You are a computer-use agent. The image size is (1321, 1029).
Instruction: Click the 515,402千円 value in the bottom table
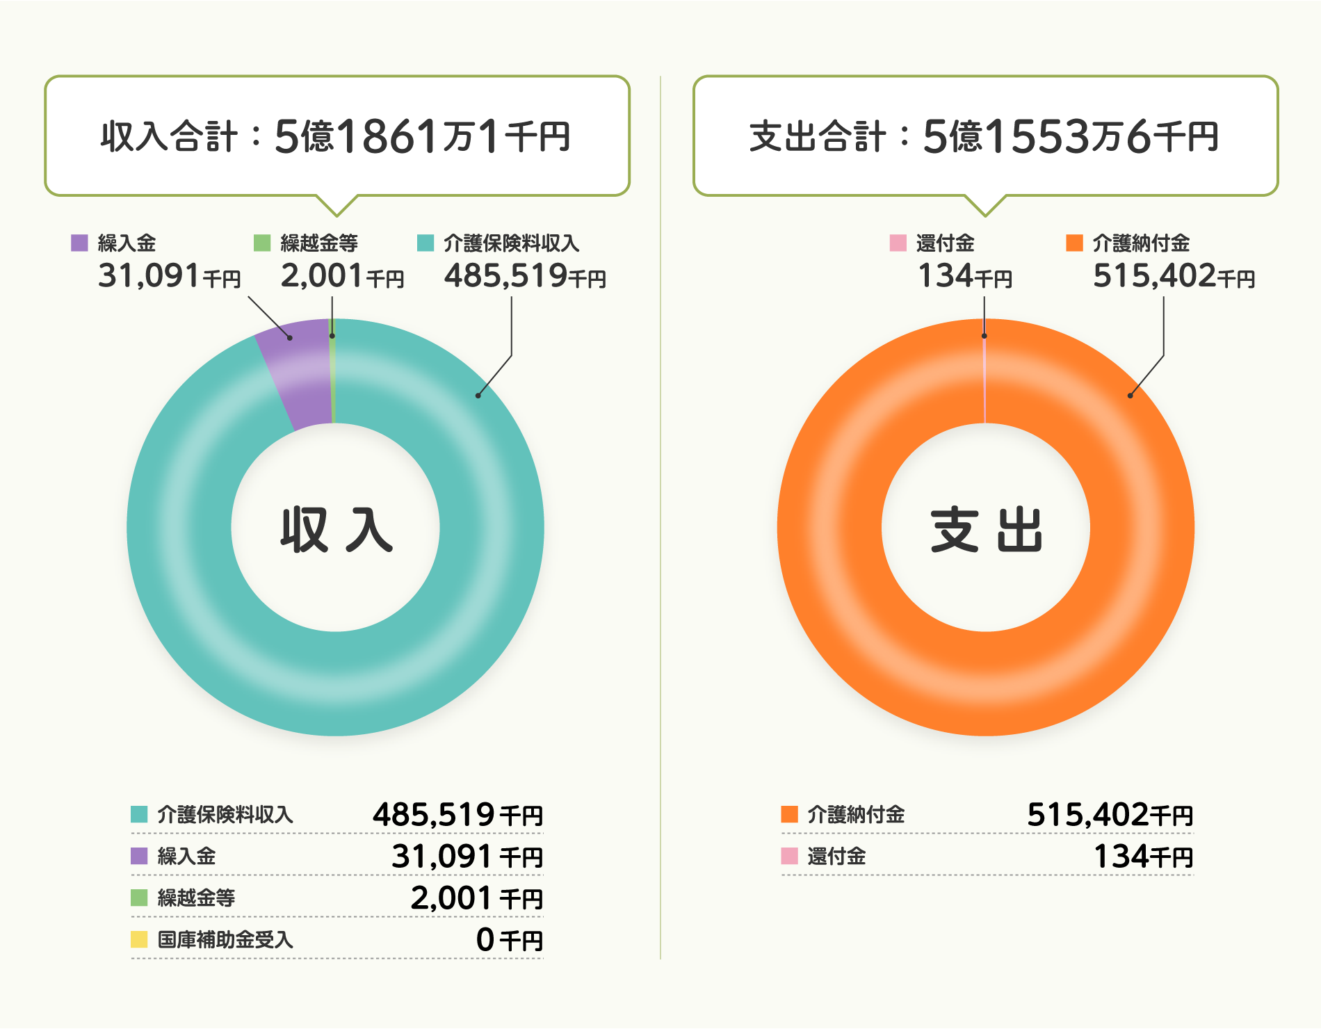pos(1110,815)
